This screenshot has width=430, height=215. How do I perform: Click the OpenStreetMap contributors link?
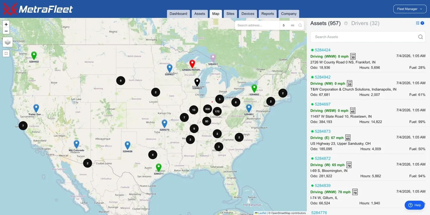[288, 213]
